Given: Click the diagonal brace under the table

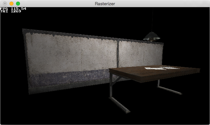Looking at the screenshot, I should pyautogui.click(x=116, y=81).
